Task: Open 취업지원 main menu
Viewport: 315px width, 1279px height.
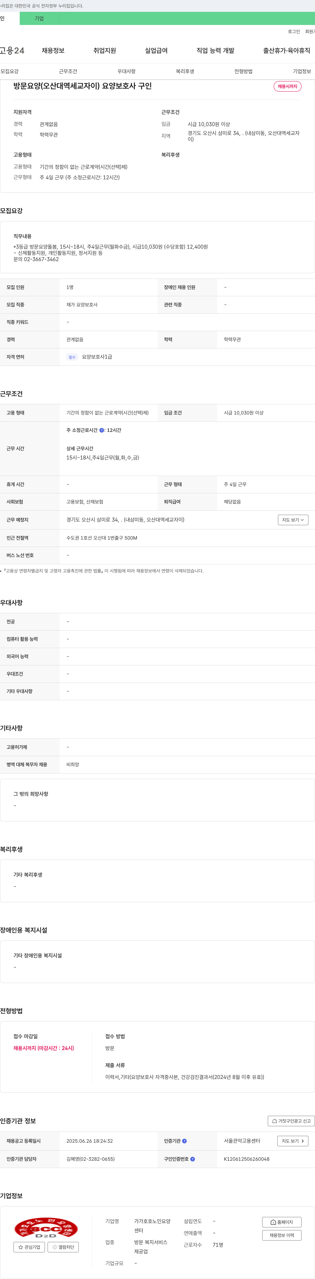Action: (x=105, y=51)
